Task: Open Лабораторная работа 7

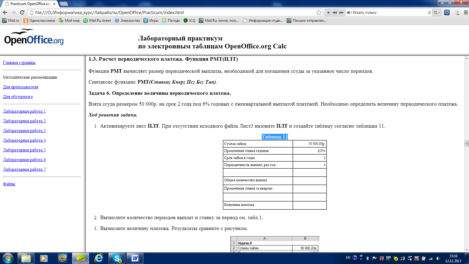Action: (24, 169)
